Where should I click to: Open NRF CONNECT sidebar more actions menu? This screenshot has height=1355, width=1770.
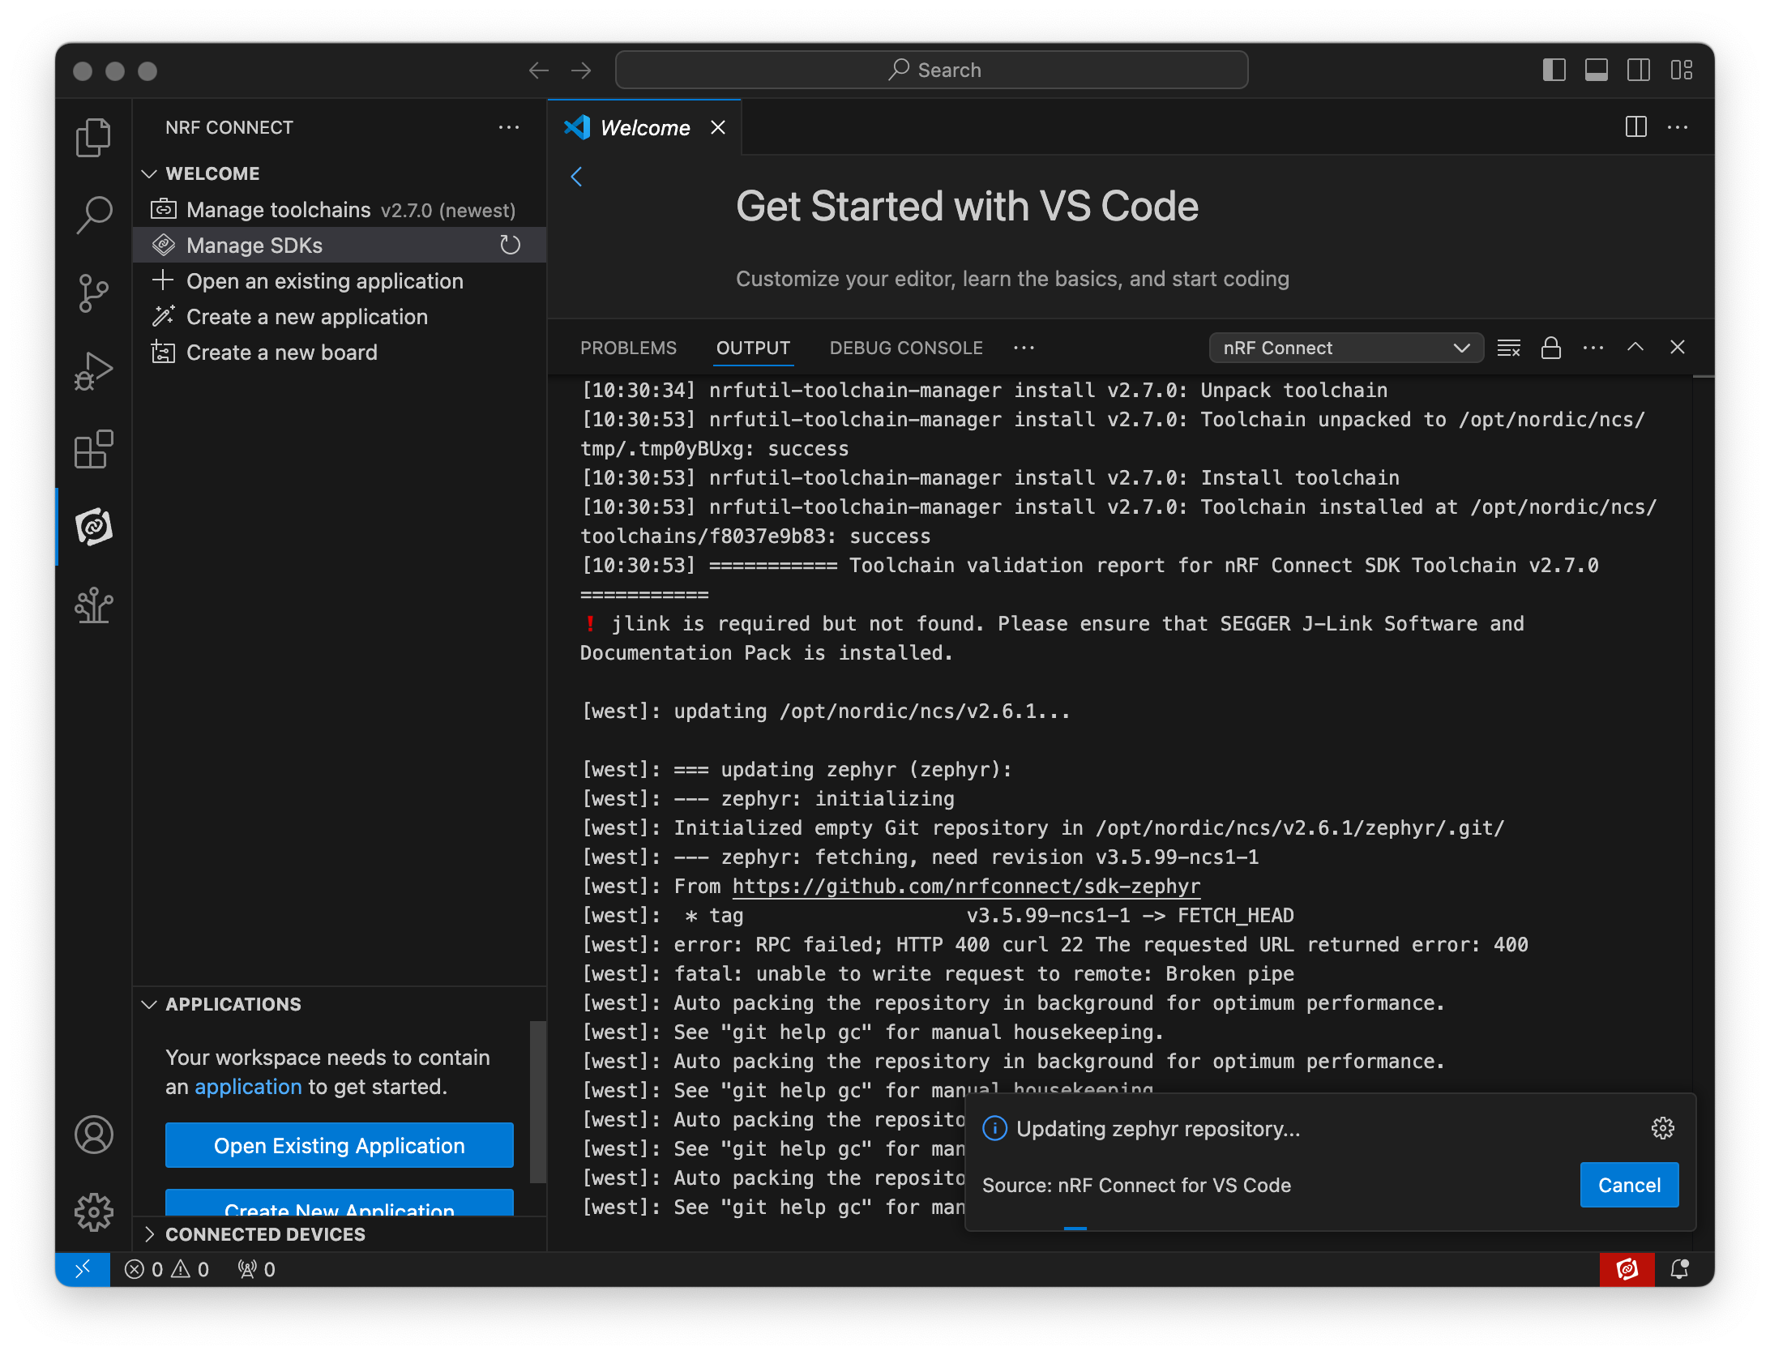tap(509, 127)
